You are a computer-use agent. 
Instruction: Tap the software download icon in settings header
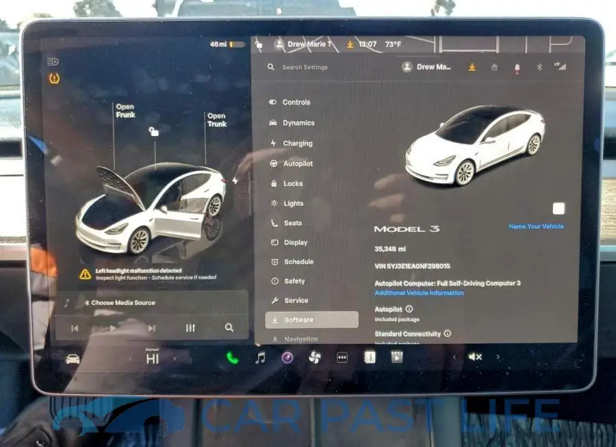(472, 67)
